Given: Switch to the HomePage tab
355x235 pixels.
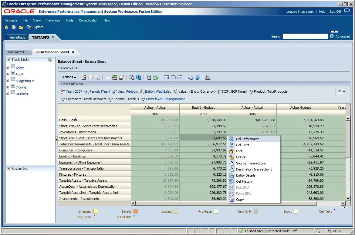Looking at the screenshot, I should pos(17,38).
